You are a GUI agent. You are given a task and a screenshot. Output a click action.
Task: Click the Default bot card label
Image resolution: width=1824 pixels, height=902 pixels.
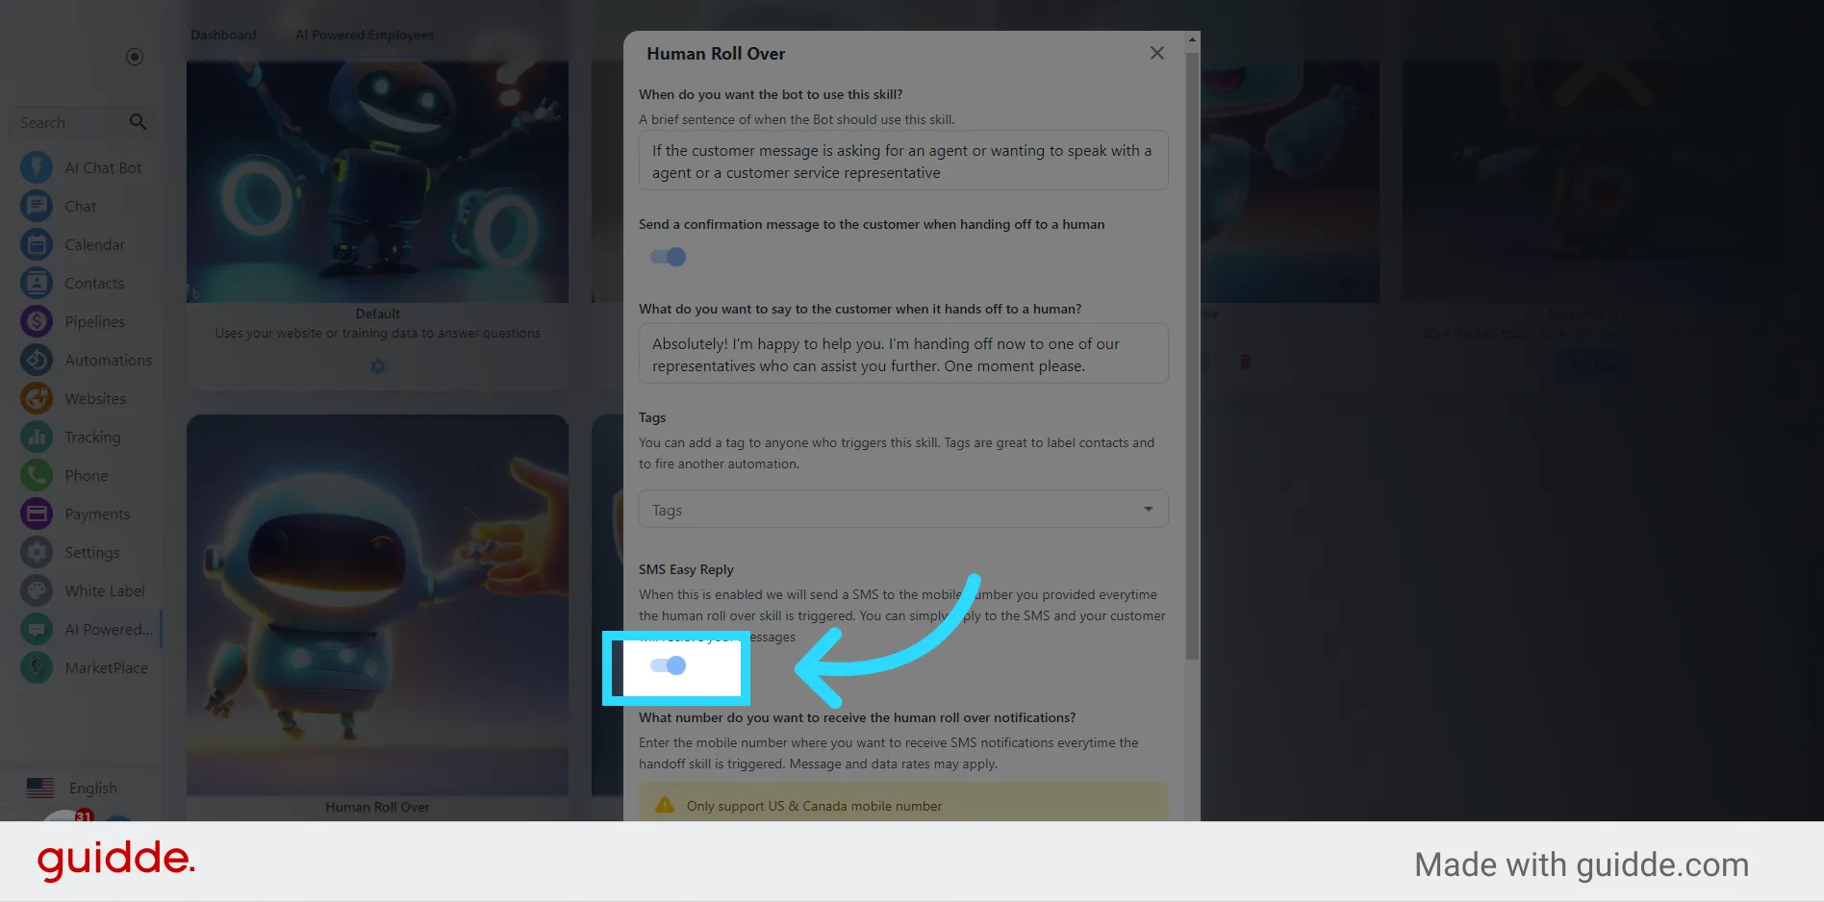(377, 313)
